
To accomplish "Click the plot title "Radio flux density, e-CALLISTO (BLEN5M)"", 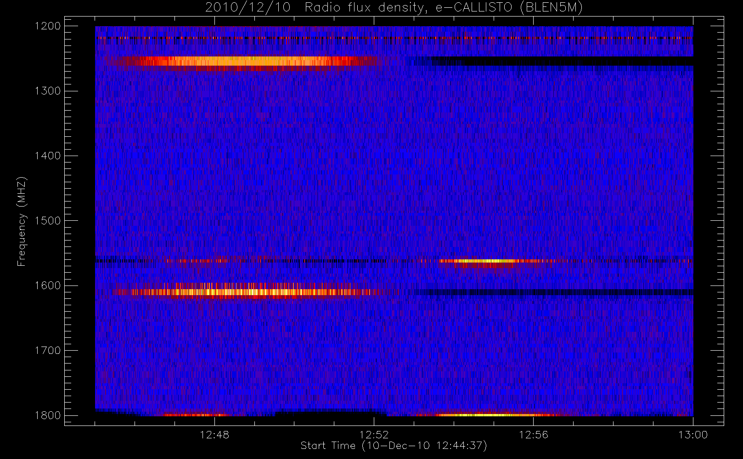I will tap(444, 8).
